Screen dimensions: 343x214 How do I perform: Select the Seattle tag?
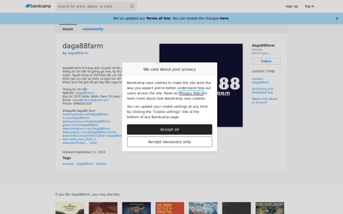101,164
